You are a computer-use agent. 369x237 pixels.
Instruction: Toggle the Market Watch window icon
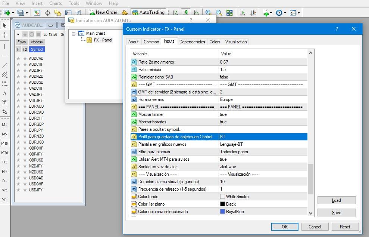(x=37, y=12)
